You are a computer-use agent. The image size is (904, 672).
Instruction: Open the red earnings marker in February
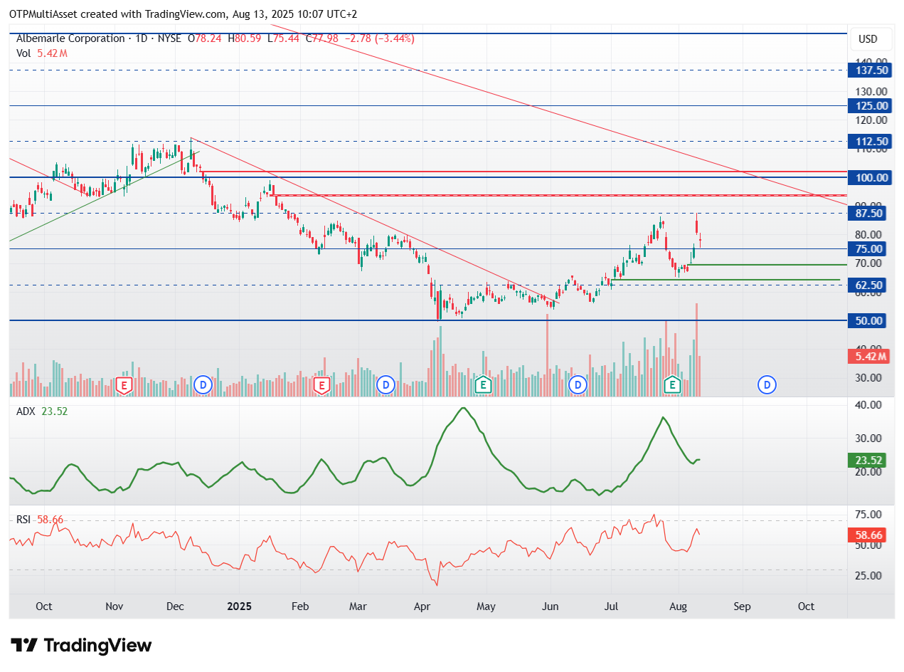321,385
